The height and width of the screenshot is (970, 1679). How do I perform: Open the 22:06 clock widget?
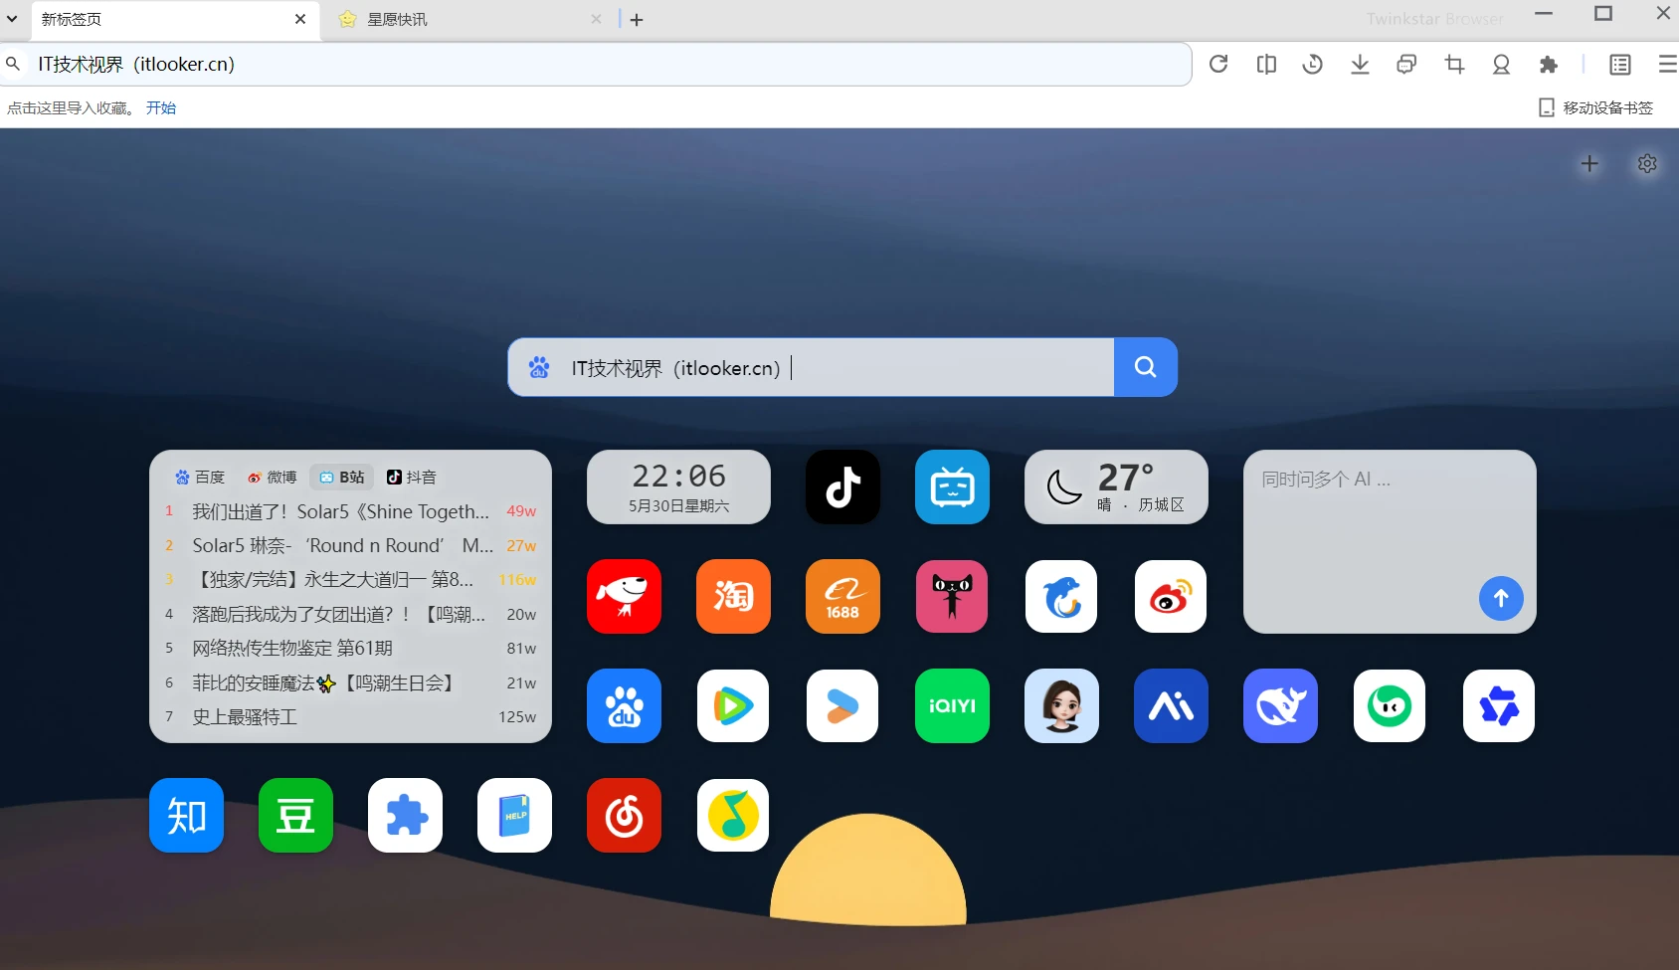pyautogui.click(x=678, y=486)
